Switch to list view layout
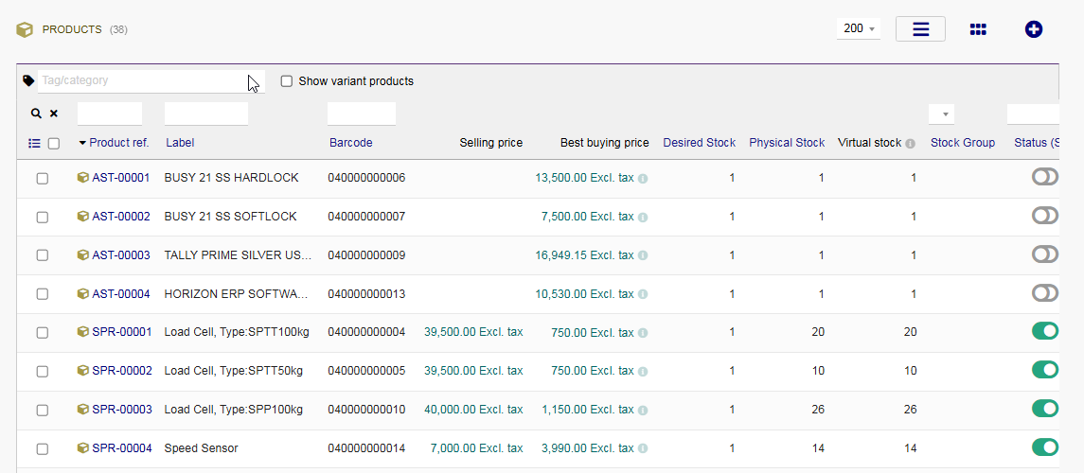This screenshot has height=473, width=1084. 920,29
